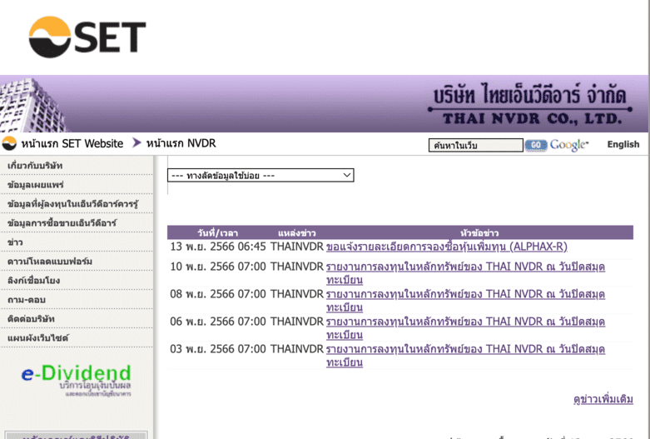Screen dimensions: 650x439
Task: Click ดูข่าวเพิ่มเติม to see more news
Action: [603, 399]
